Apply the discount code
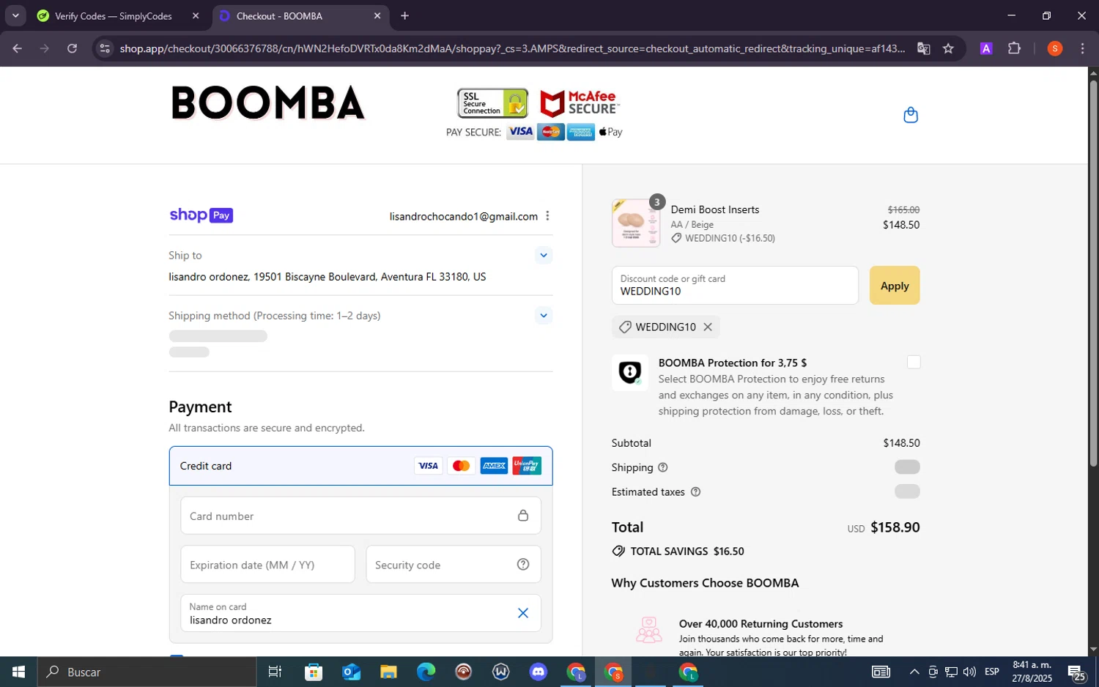 coord(895,286)
